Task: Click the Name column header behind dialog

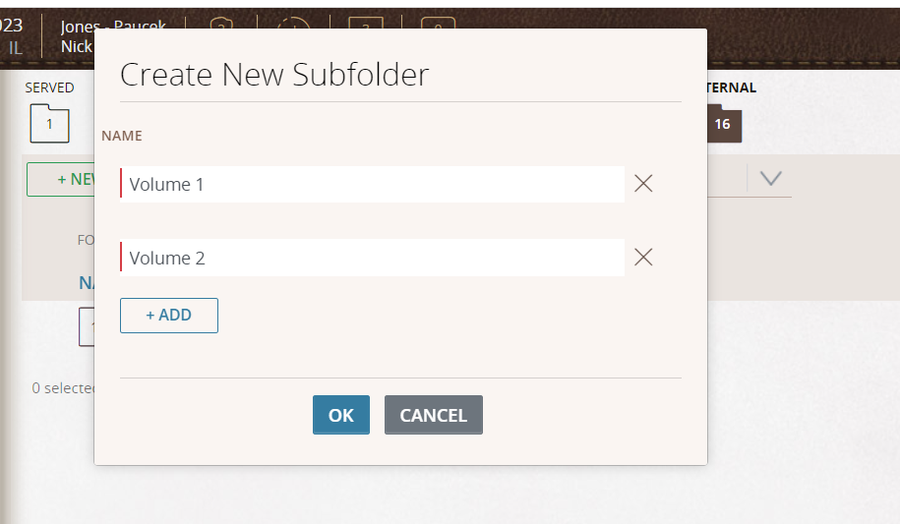Action: click(87, 283)
